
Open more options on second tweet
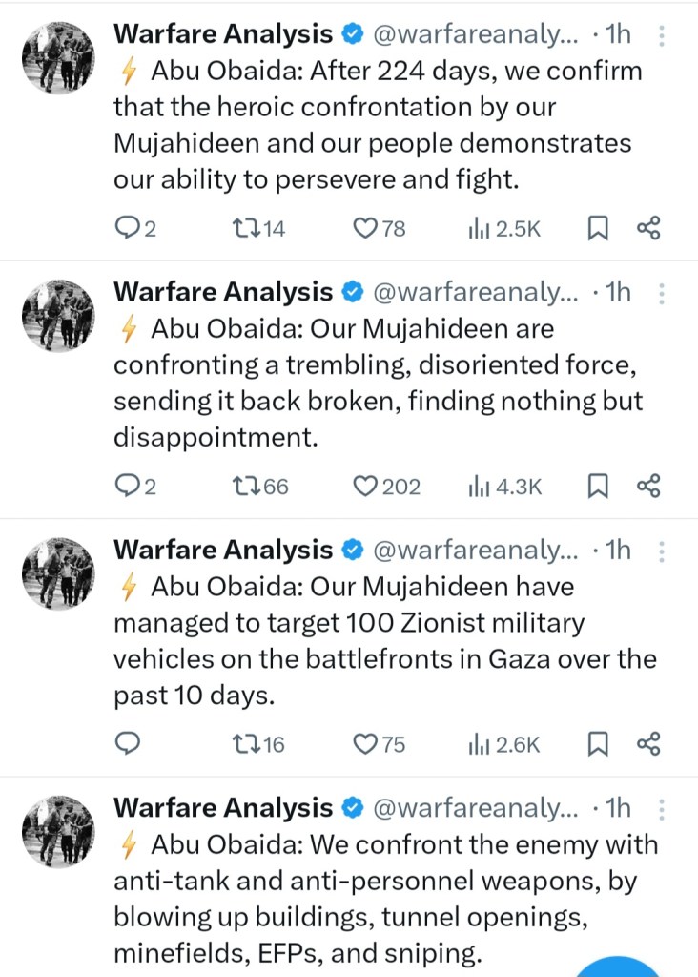[x=662, y=294]
